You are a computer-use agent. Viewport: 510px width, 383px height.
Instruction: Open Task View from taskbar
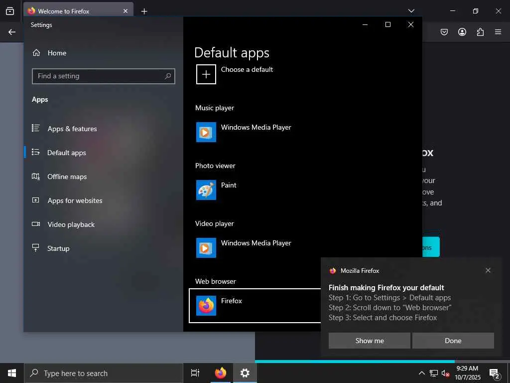195,373
